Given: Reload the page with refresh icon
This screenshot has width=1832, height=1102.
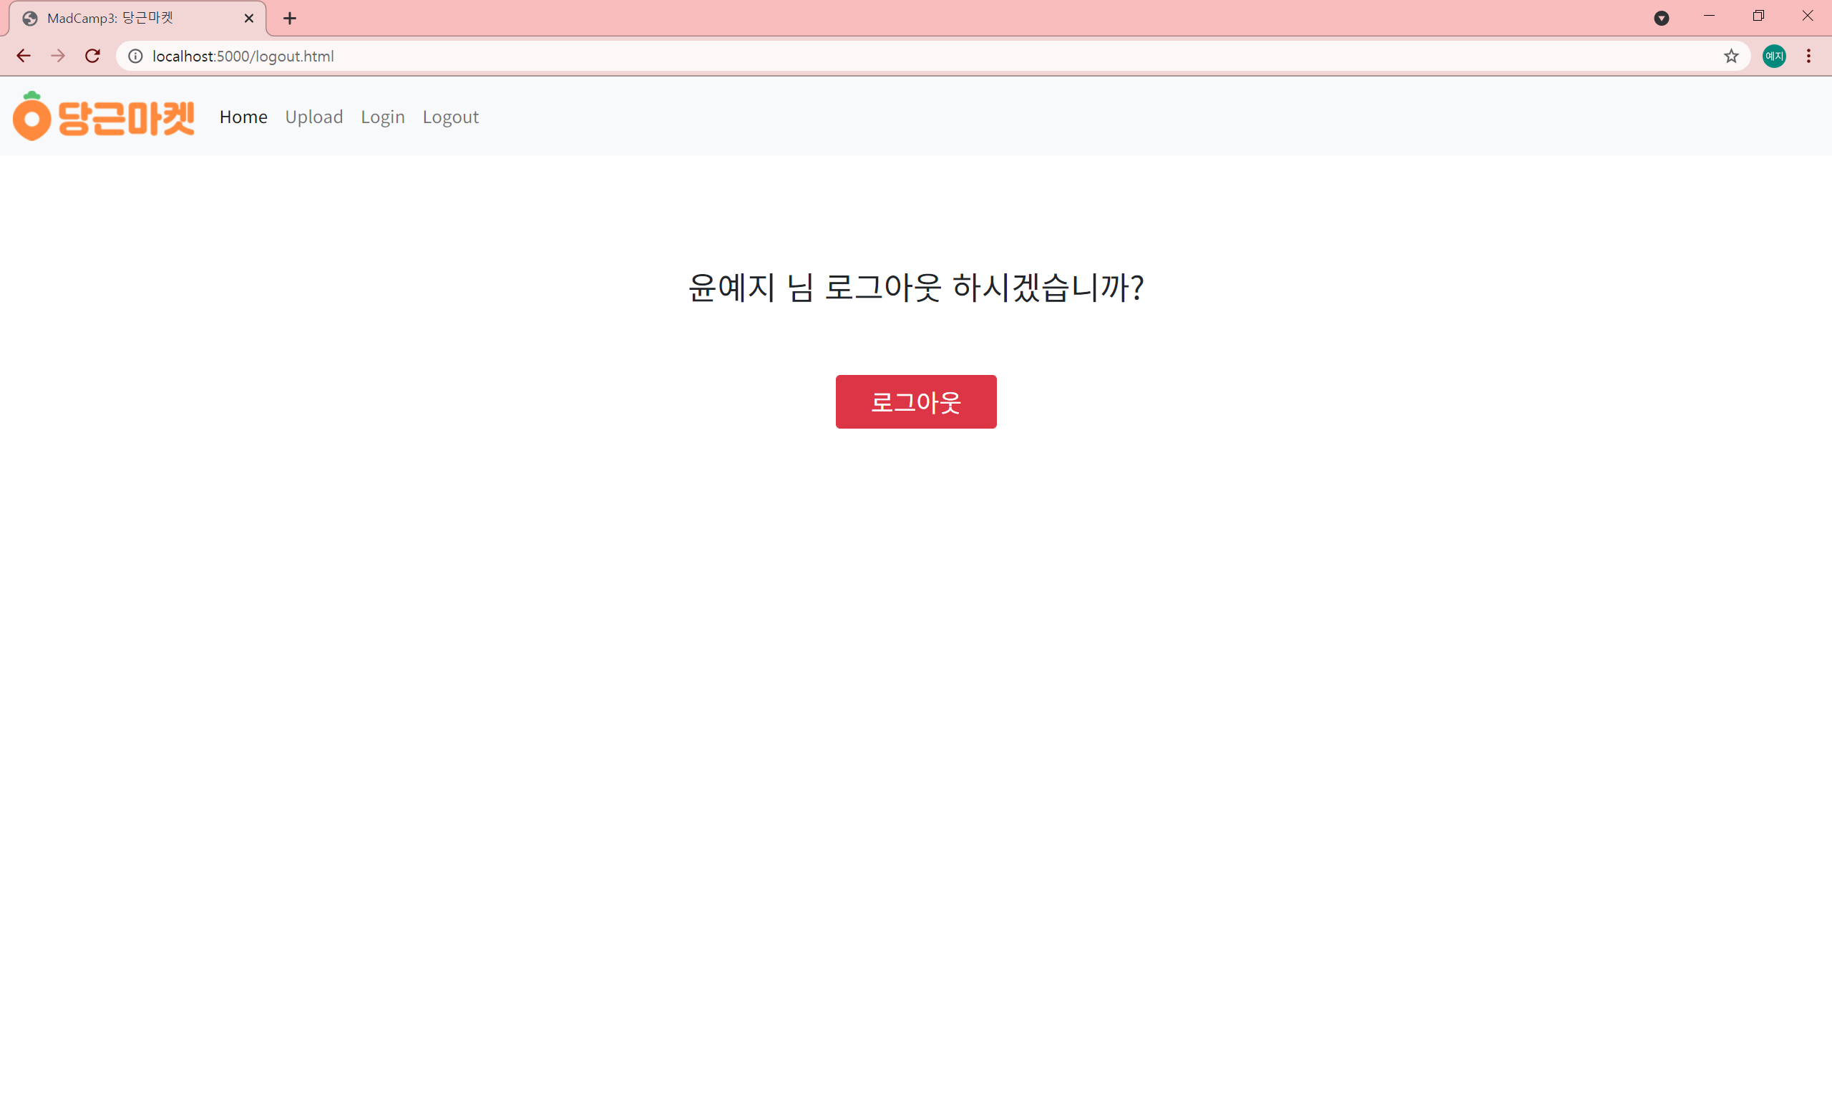Looking at the screenshot, I should point(93,56).
